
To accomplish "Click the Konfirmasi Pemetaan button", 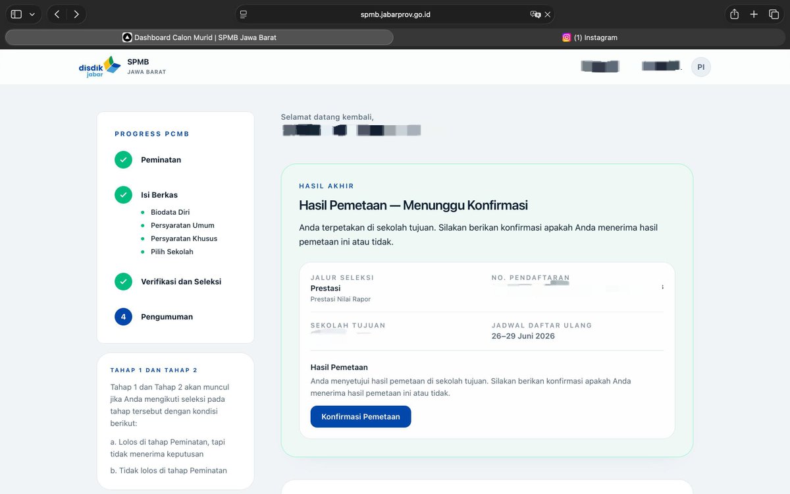I will pos(361,416).
